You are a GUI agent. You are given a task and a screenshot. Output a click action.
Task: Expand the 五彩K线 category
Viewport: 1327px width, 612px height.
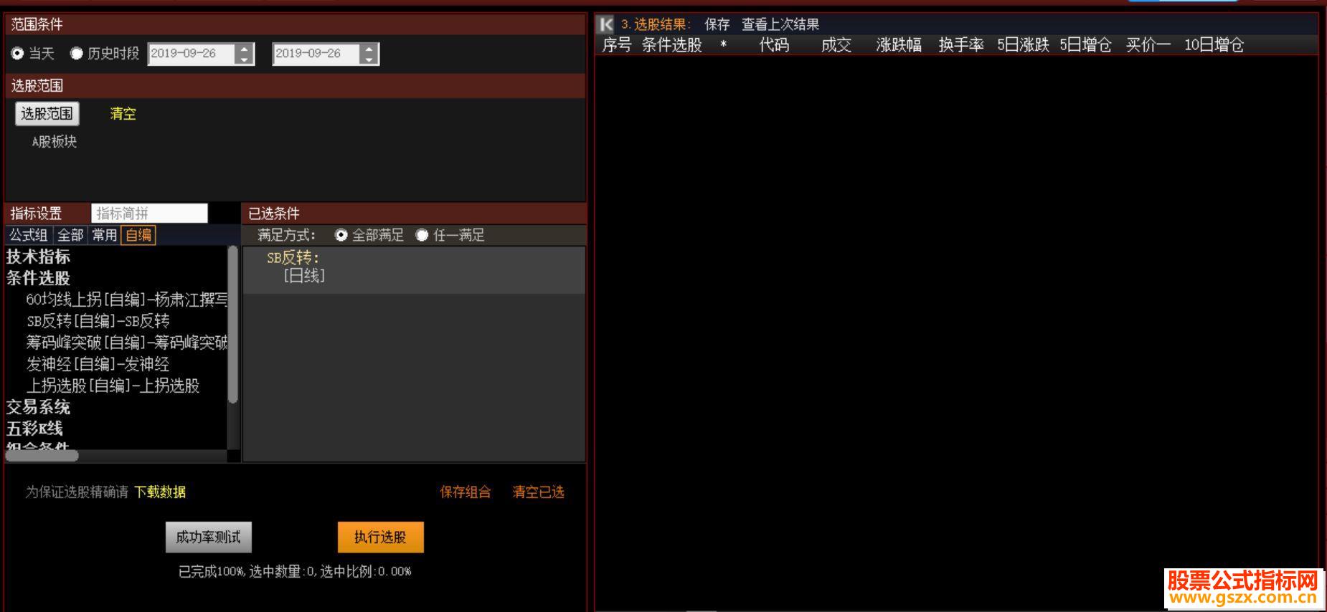coord(34,429)
